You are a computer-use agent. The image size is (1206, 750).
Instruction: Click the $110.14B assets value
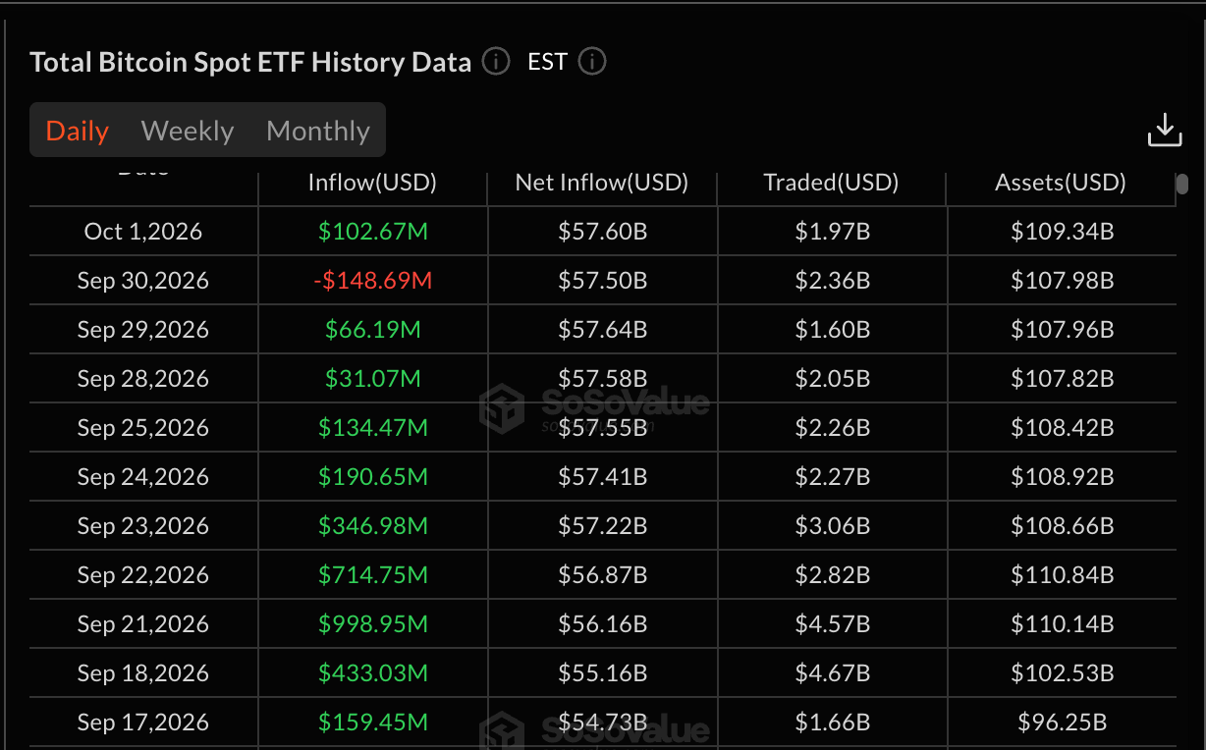(1063, 624)
